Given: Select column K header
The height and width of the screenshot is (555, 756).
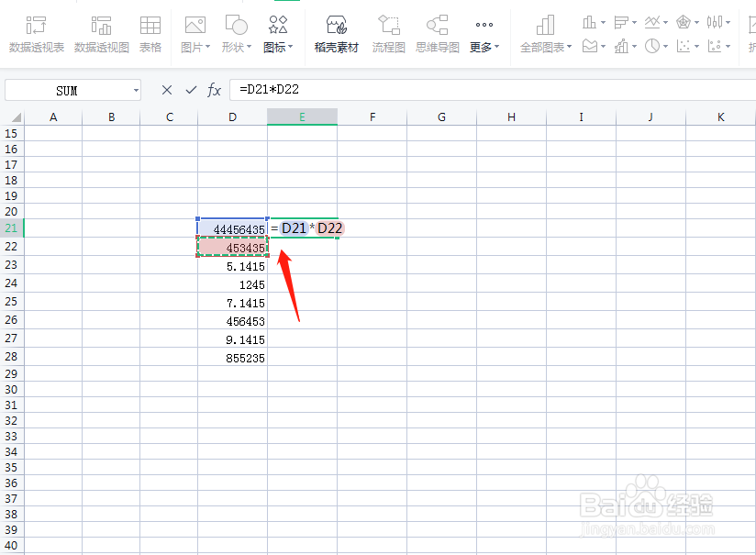Looking at the screenshot, I should (721, 117).
